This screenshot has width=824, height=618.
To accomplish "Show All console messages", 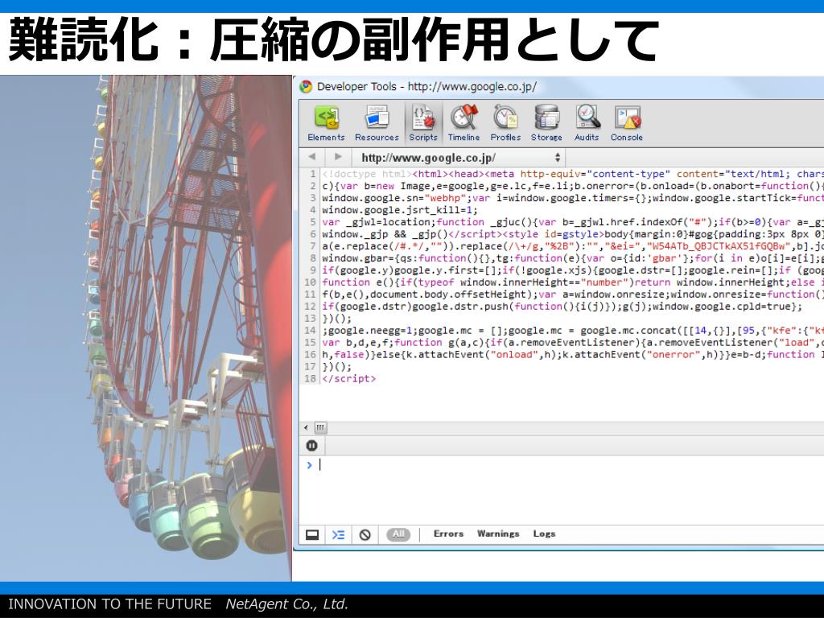I will click(x=398, y=534).
